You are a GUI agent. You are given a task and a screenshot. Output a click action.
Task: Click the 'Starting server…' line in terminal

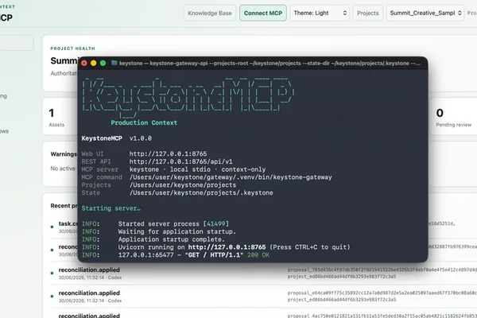point(111,208)
